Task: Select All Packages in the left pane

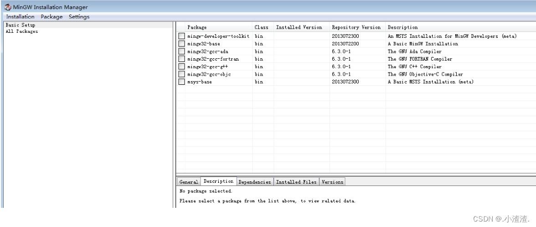Action: (x=22, y=31)
